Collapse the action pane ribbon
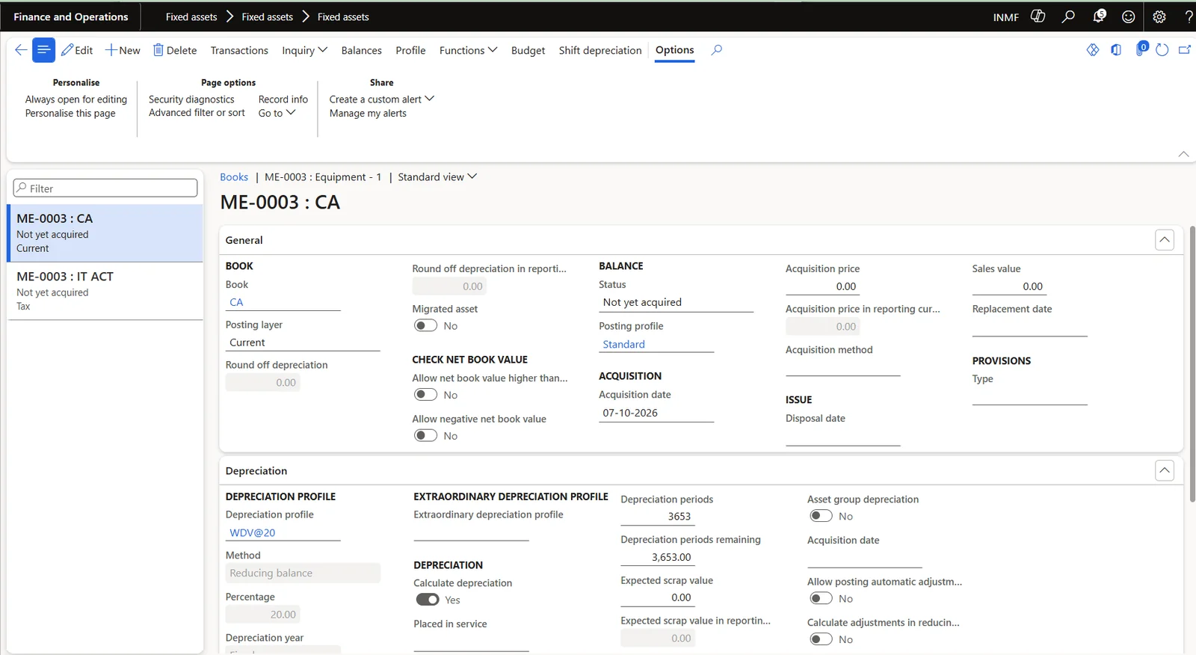1196x655 pixels. click(1183, 154)
